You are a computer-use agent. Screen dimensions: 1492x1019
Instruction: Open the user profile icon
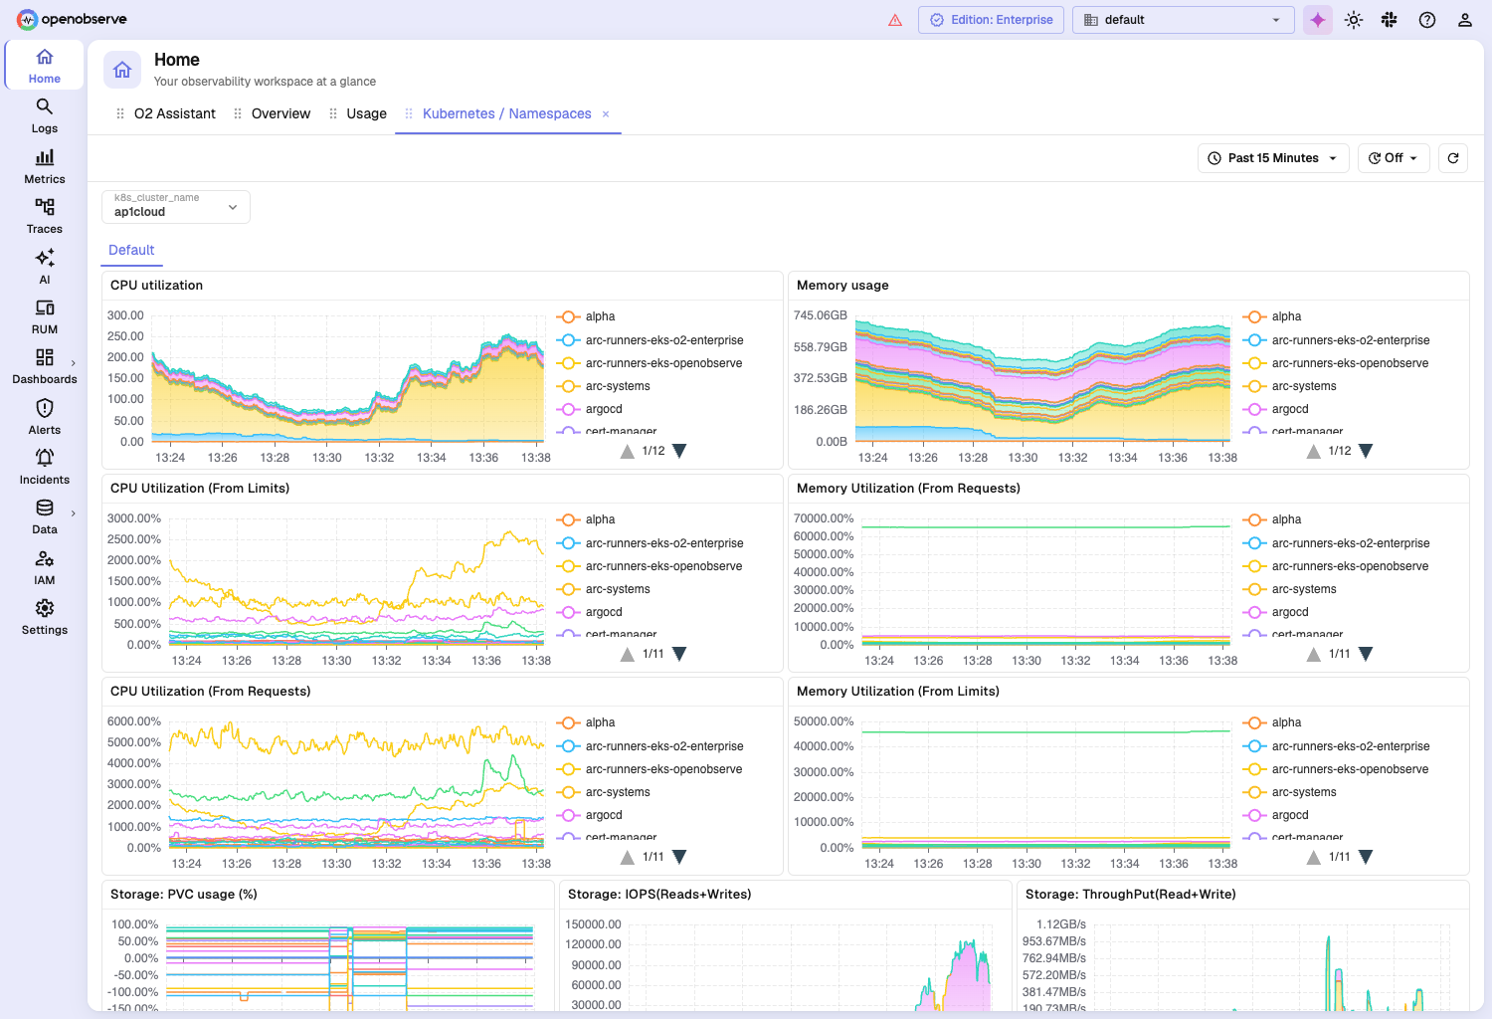1465,20
